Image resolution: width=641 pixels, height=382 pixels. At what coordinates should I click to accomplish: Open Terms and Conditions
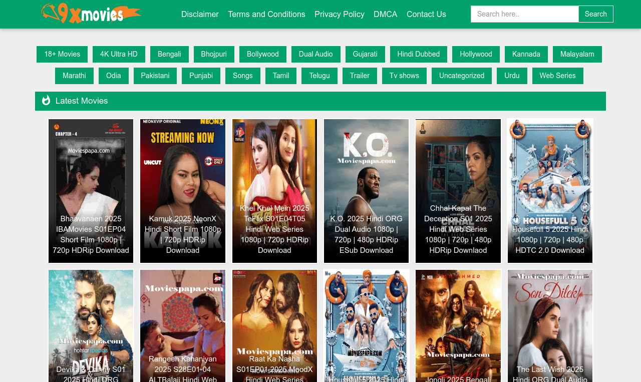pyautogui.click(x=266, y=14)
